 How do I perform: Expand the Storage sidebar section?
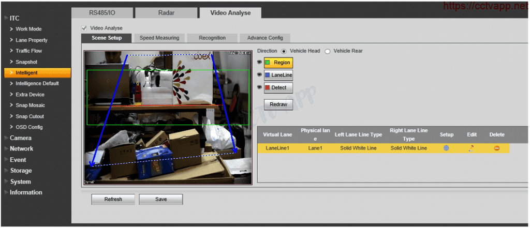[21, 171]
